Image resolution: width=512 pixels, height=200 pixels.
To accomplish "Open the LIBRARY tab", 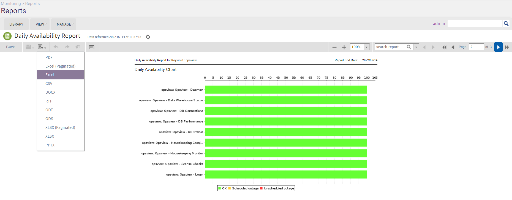I will click(16, 24).
